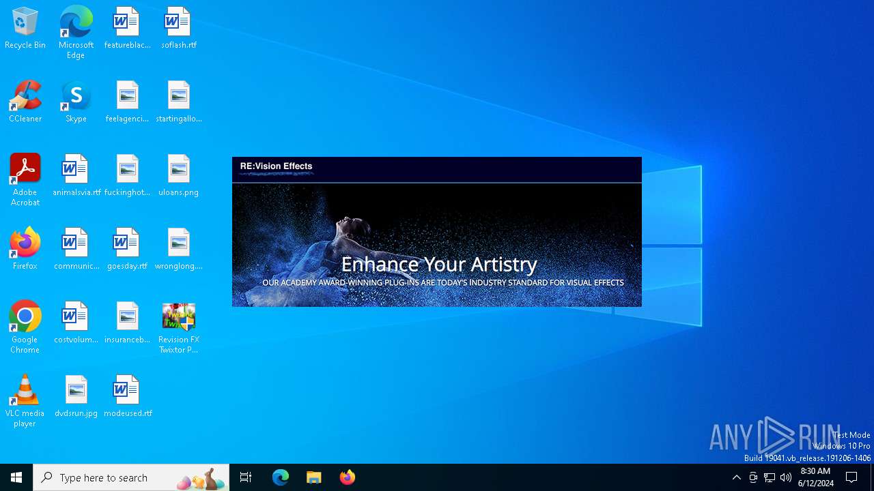Select the soflash.rtf file

(178, 28)
